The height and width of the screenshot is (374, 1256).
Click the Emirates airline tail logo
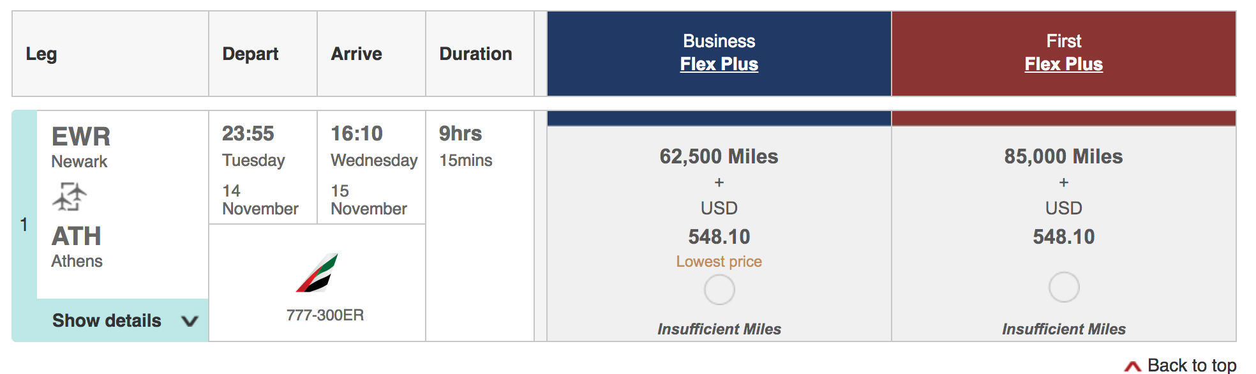(x=317, y=273)
